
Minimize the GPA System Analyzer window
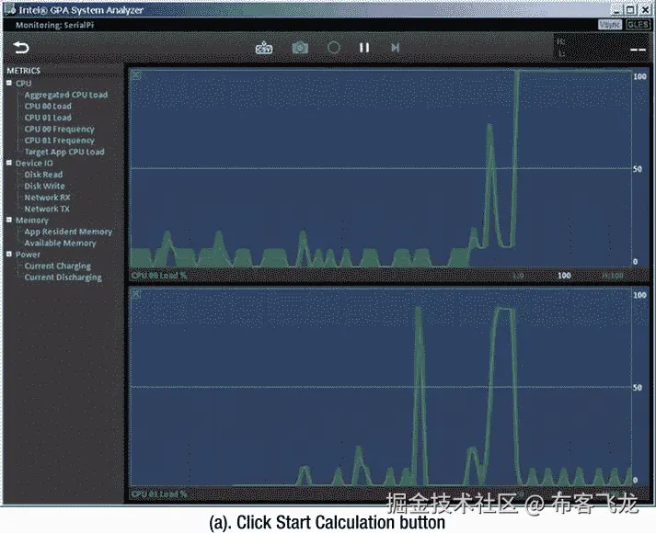617,9
